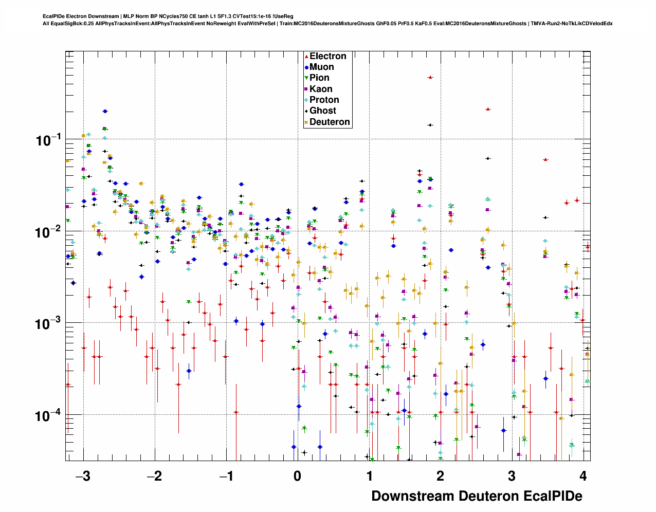Click the red Electron triangle marker in legend
The width and height of the screenshot is (656, 512).
[x=306, y=57]
